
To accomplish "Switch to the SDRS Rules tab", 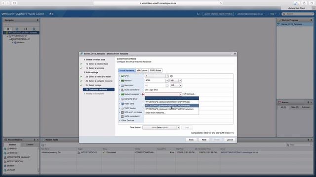I will click(156, 70).
